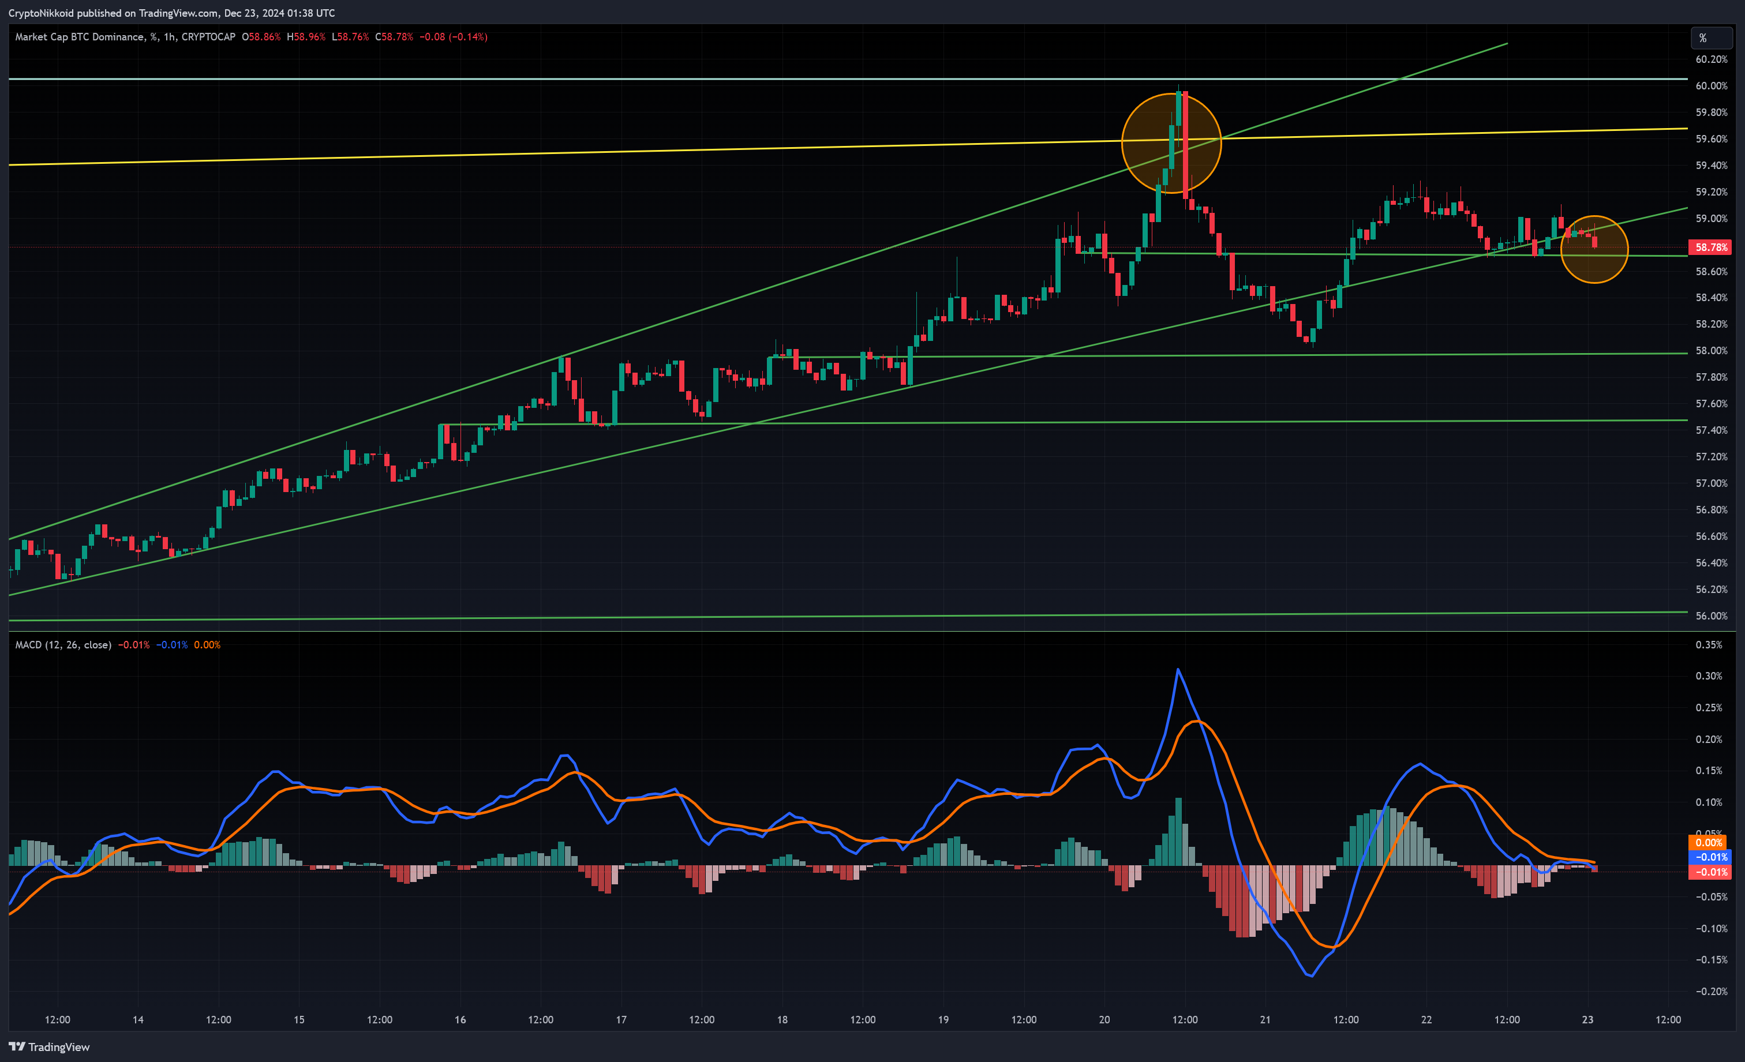Click the red 58.78% current price tag
The height and width of the screenshot is (1062, 1745).
point(1710,247)
